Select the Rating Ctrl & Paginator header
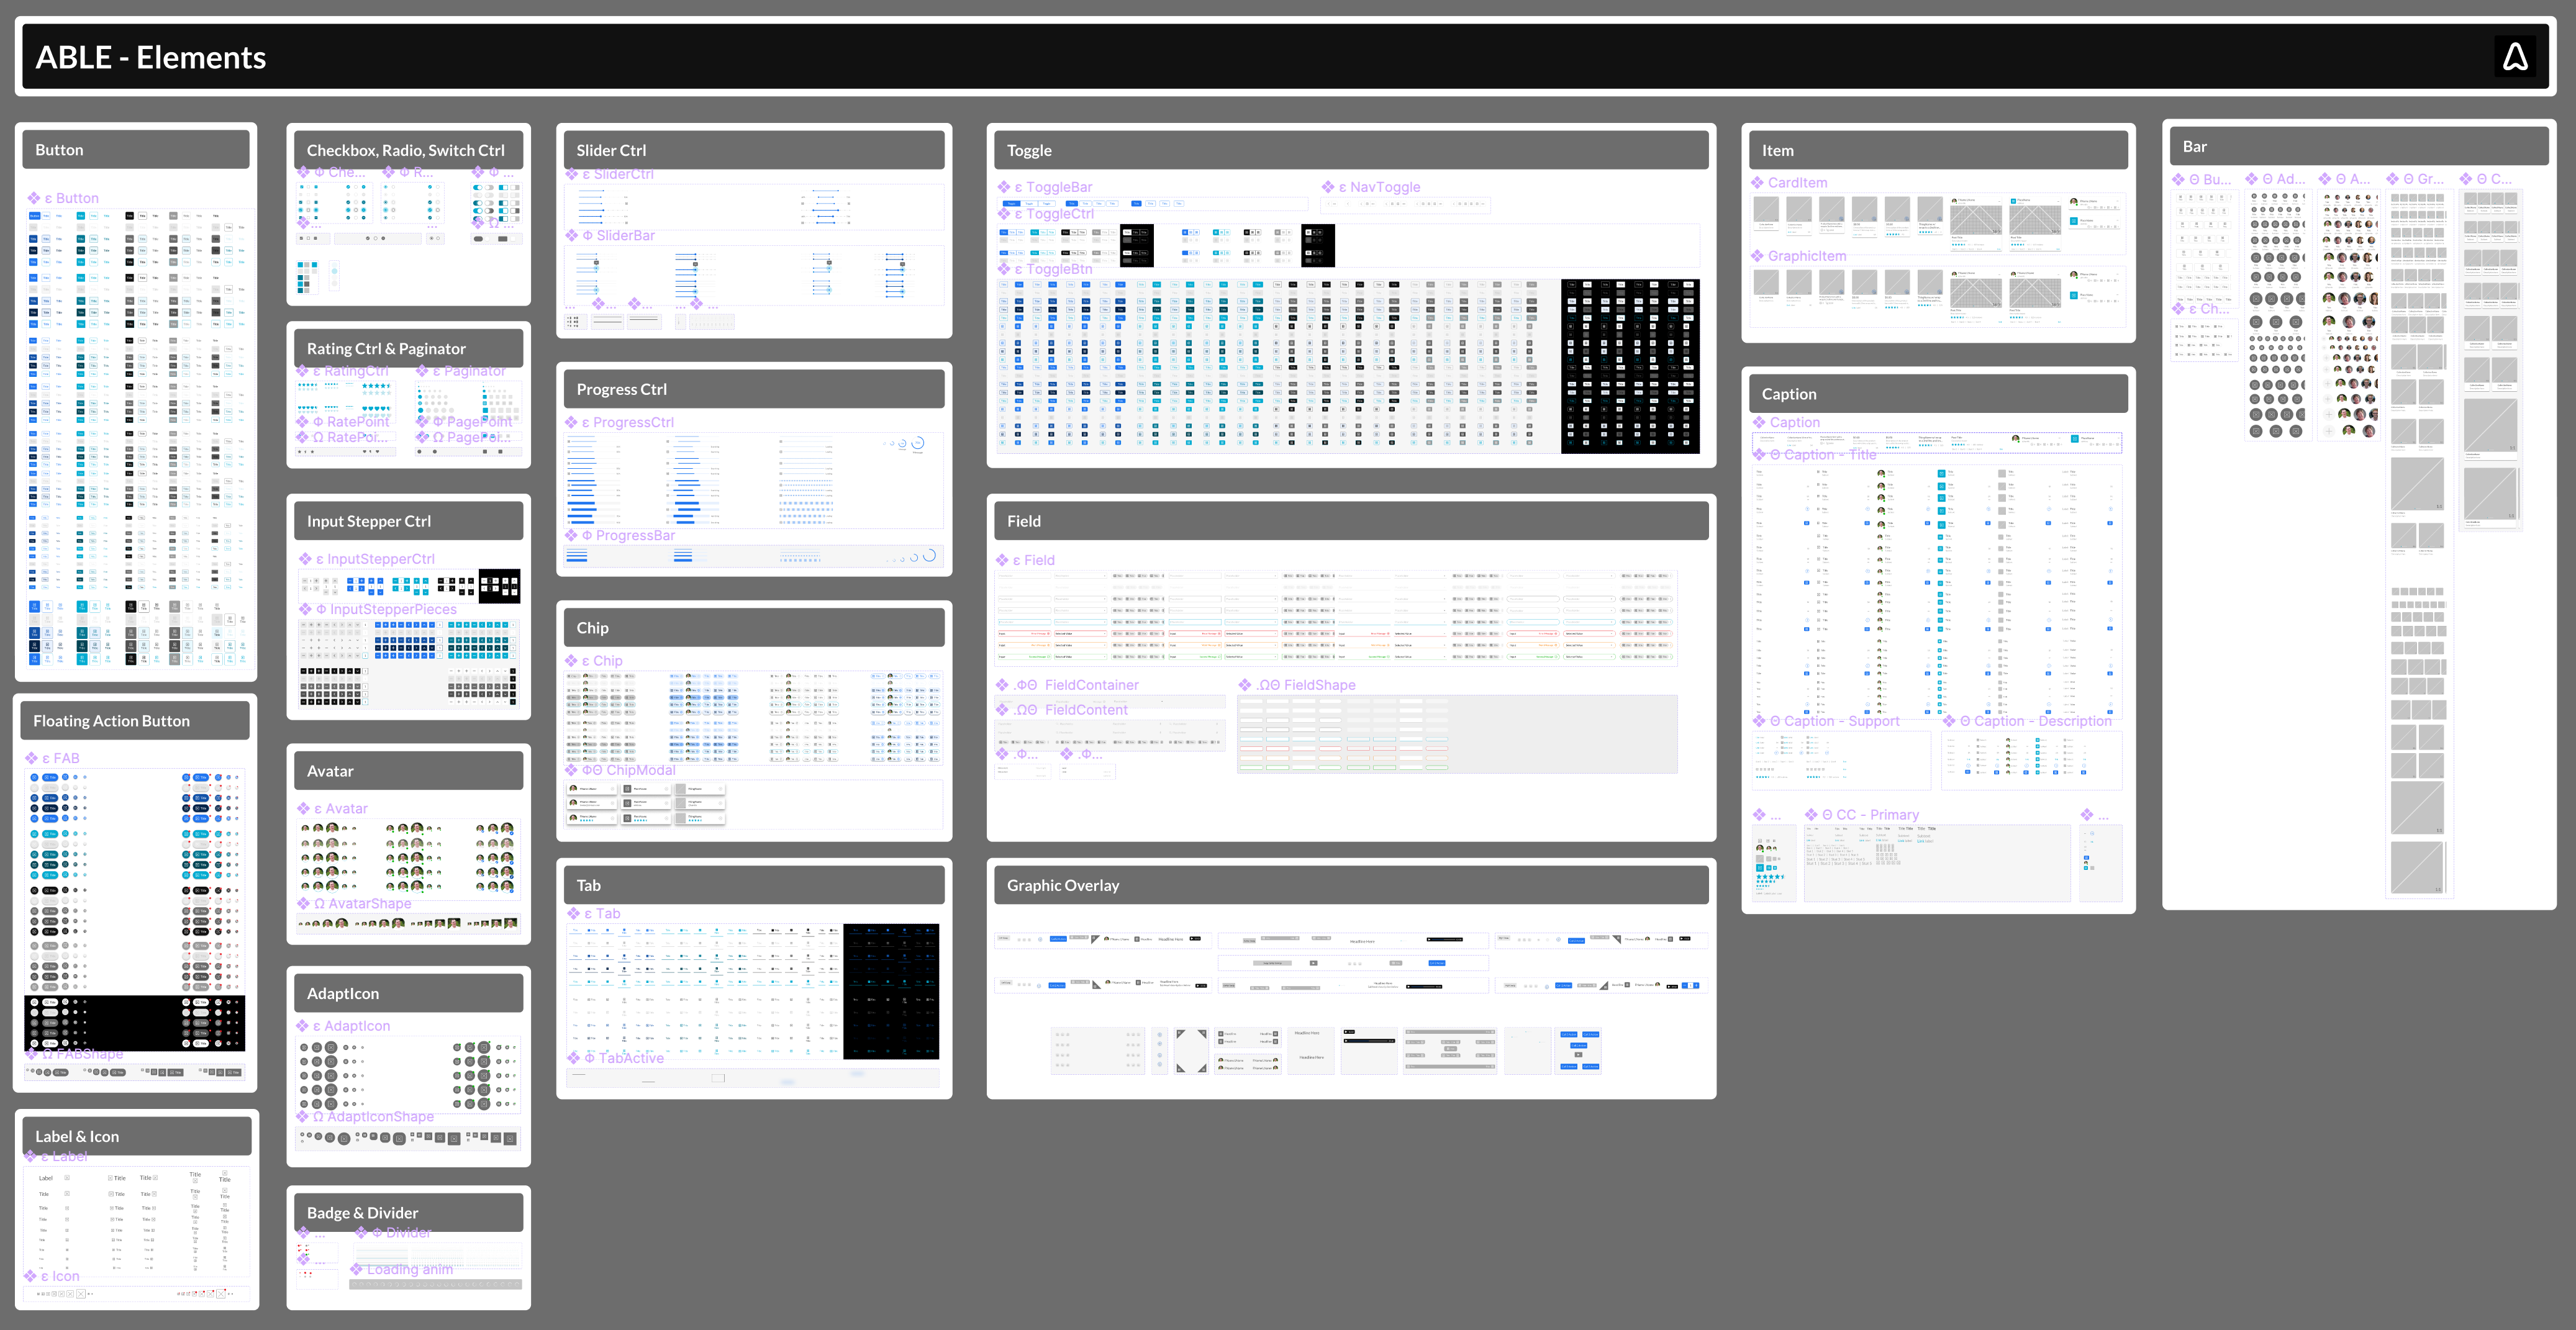Image resolution: width=2576 pixels, height=1330 pixels. click(x=408, y=348)
